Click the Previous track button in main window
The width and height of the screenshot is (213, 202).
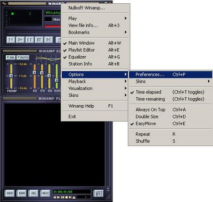point(11,39)
